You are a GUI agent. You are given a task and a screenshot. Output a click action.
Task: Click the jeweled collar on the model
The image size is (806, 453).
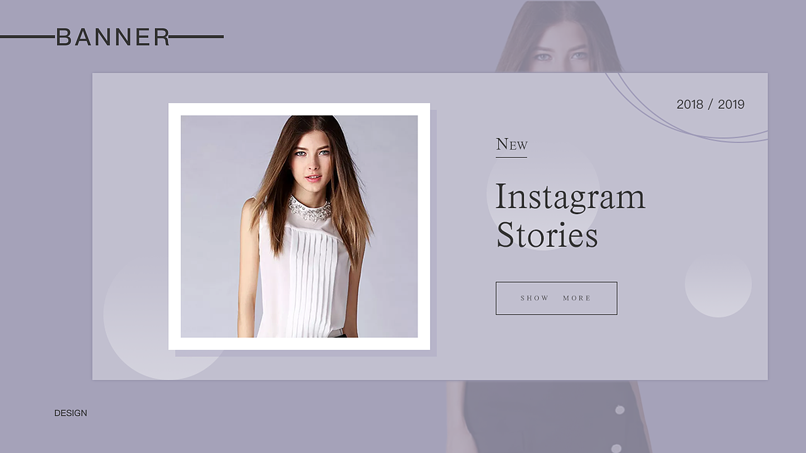(310, 209)
